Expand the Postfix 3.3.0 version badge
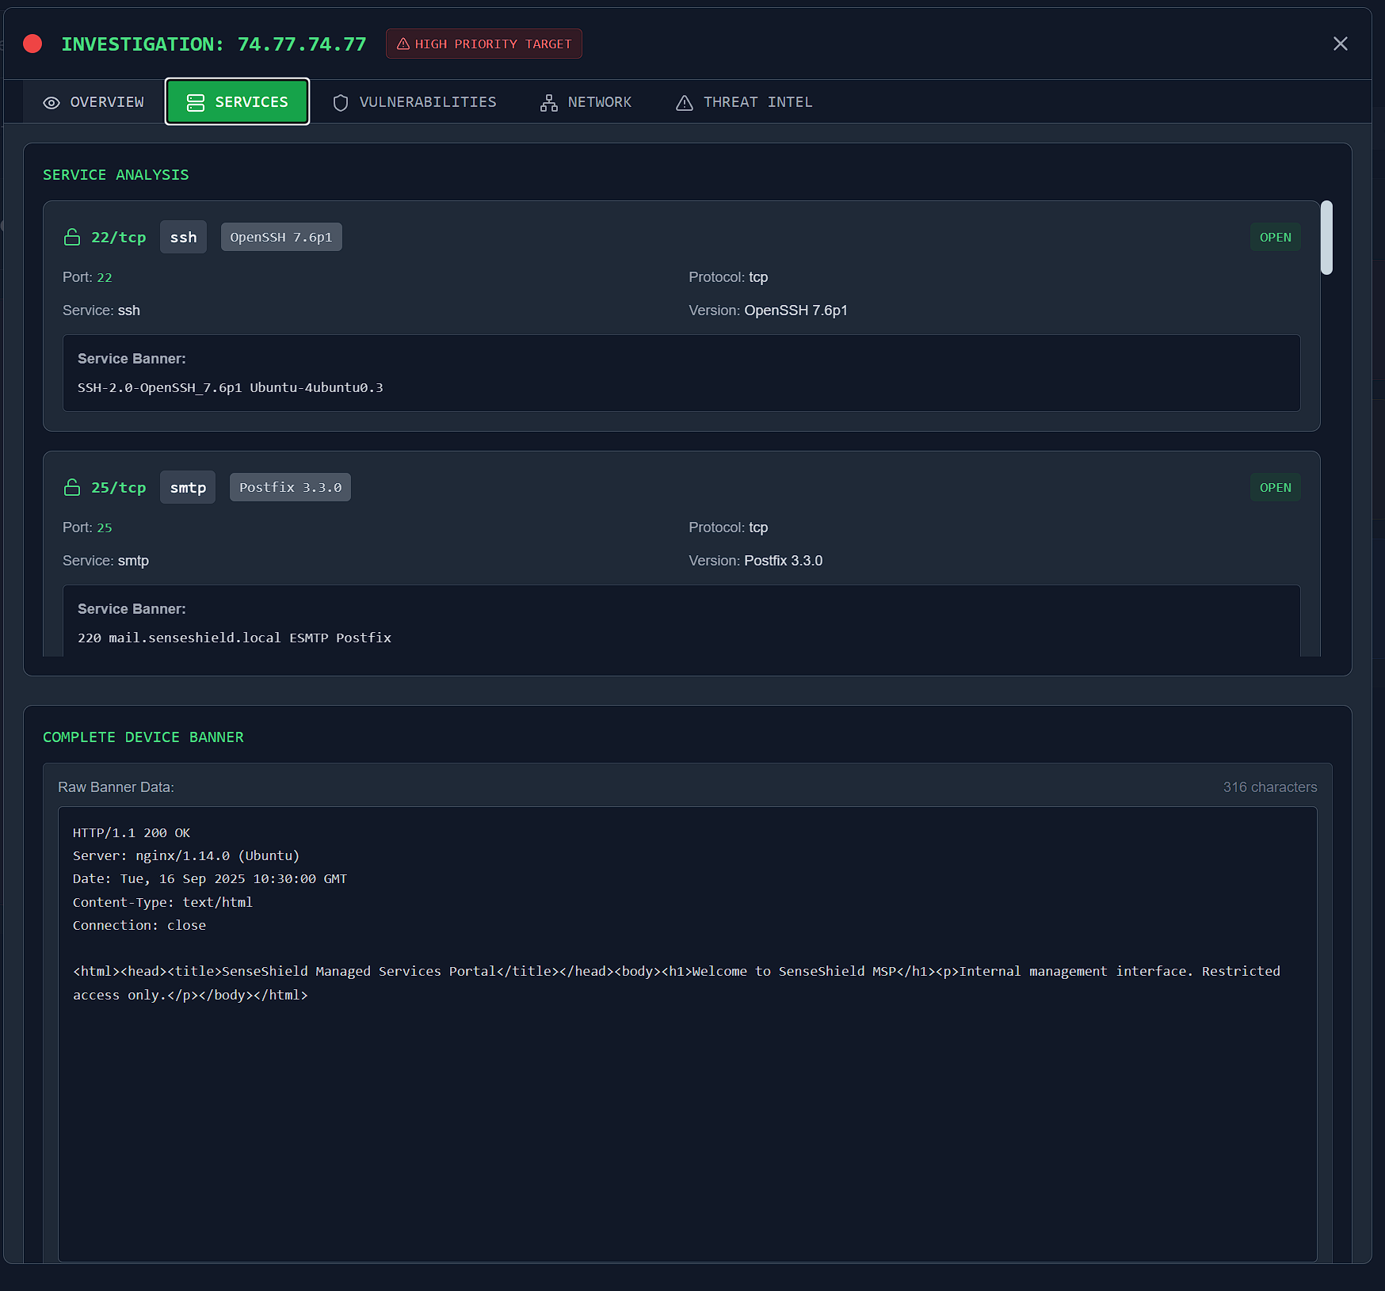Viewport: 1385px width, 1291px height. [289, 487]
